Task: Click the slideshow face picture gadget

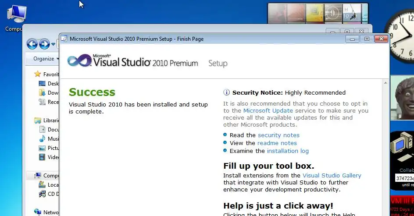Action: coord(402,98)
